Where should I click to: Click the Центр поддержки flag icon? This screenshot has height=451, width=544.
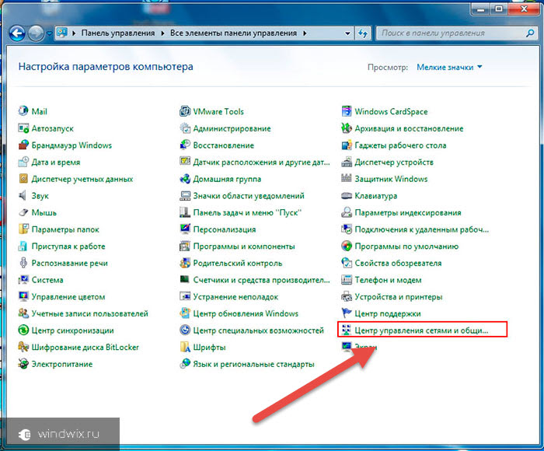click(347, 313)
